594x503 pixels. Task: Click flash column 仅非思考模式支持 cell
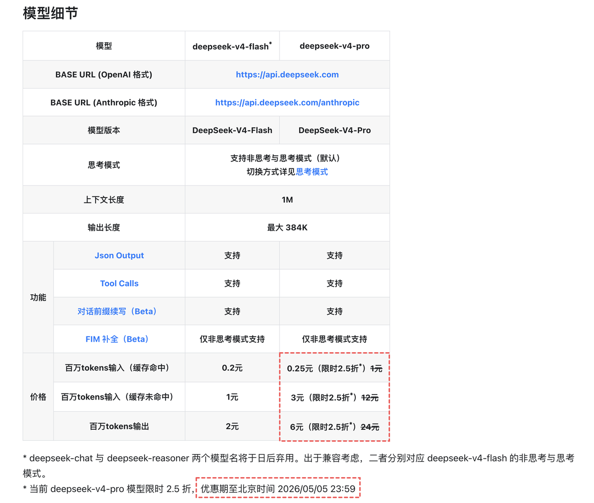(x=232, y=339)
